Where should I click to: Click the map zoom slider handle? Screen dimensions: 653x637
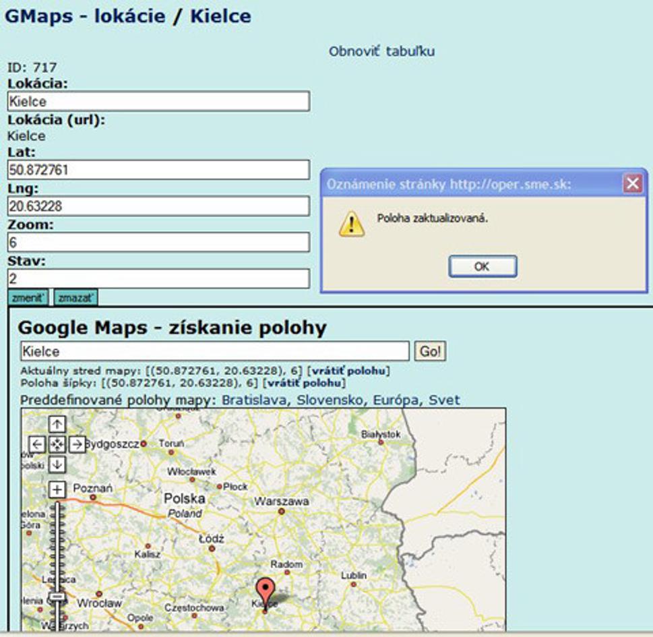57,597
